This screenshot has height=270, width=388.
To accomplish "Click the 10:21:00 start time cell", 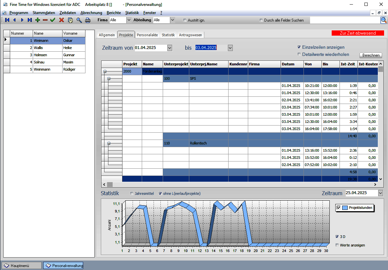I will (x=312, y=86).
